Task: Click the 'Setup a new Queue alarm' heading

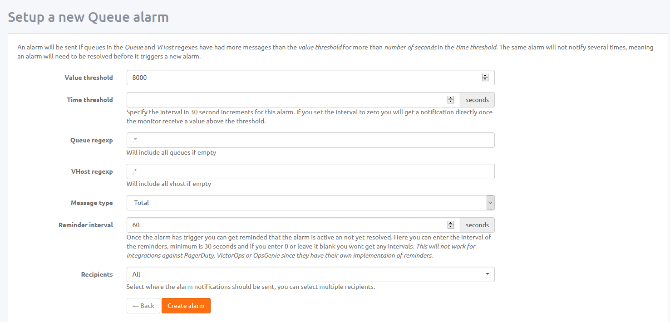Action: coord(89,17)
